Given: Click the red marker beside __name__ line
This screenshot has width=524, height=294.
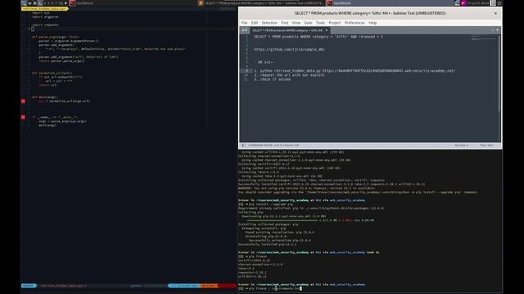Looking at the screenshot, I should [x=23, y=118].
